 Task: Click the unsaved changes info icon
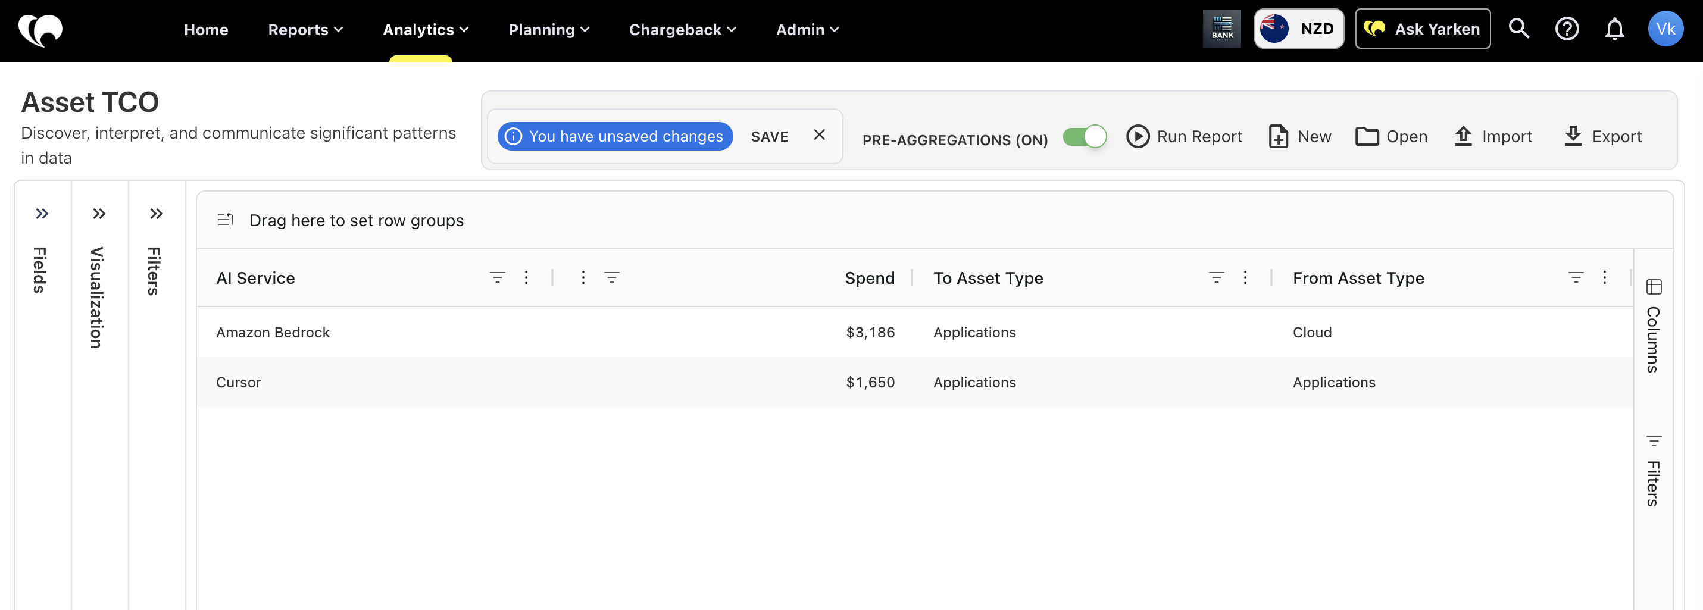513,136
